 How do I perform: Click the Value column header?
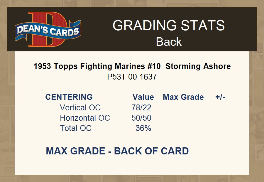tap(143, 97)
